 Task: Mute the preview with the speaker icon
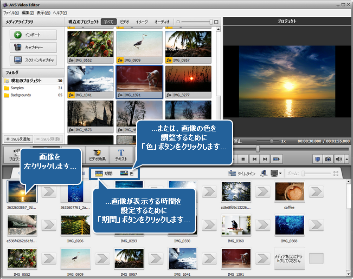(338, 160)
